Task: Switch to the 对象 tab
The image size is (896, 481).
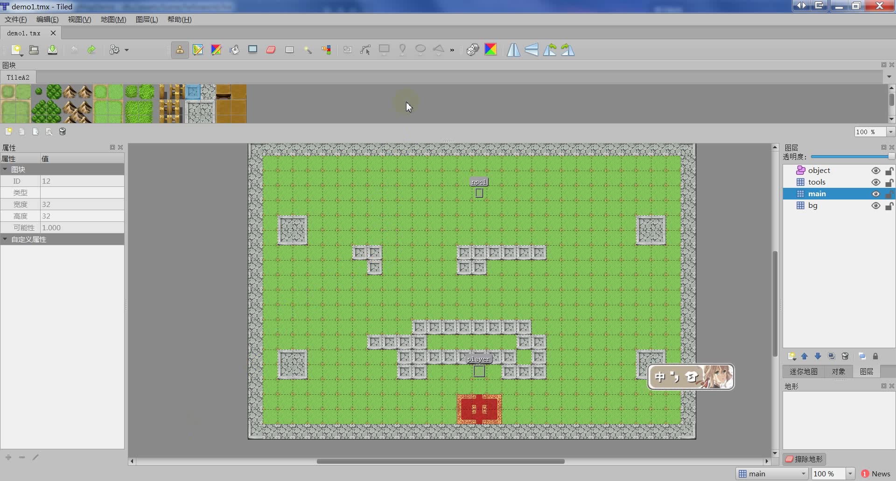Action: click(x=839, y=371)
